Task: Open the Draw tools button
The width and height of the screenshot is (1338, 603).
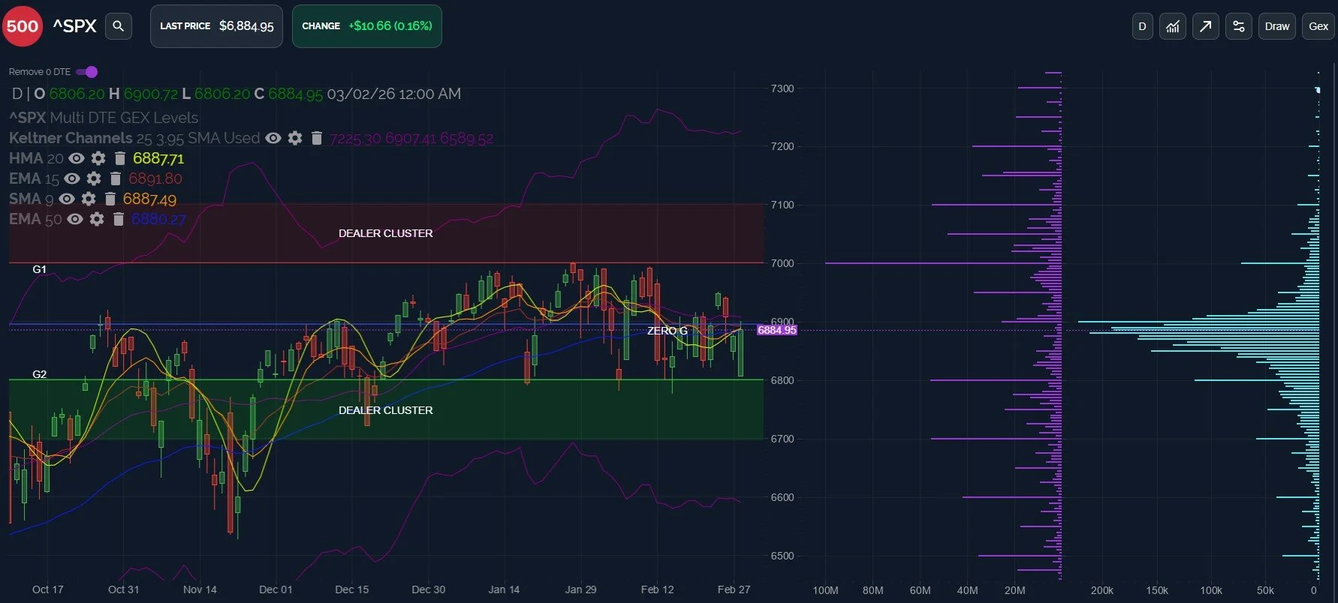Action: tap(1276, 26)
